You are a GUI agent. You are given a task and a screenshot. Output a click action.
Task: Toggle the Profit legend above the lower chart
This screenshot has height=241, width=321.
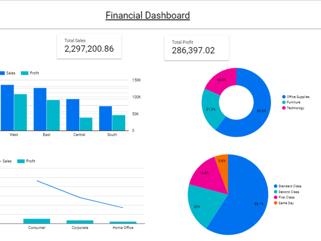pyautogui.click(x=20, y=161)
